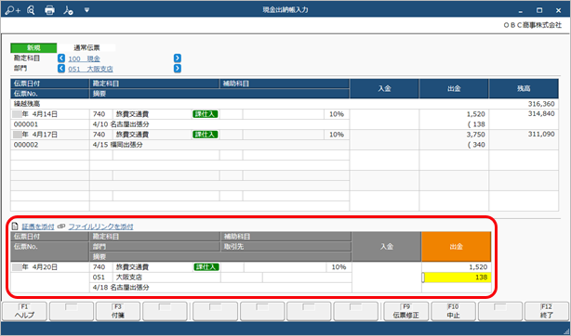Open the search-plus magnifier tool in the title bar
The image size is (571, 336).
click(13, 10)
